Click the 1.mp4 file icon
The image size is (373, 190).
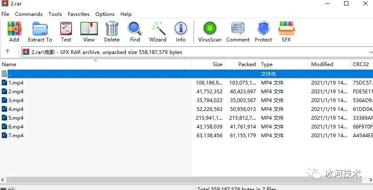click(x=4, y=82)
